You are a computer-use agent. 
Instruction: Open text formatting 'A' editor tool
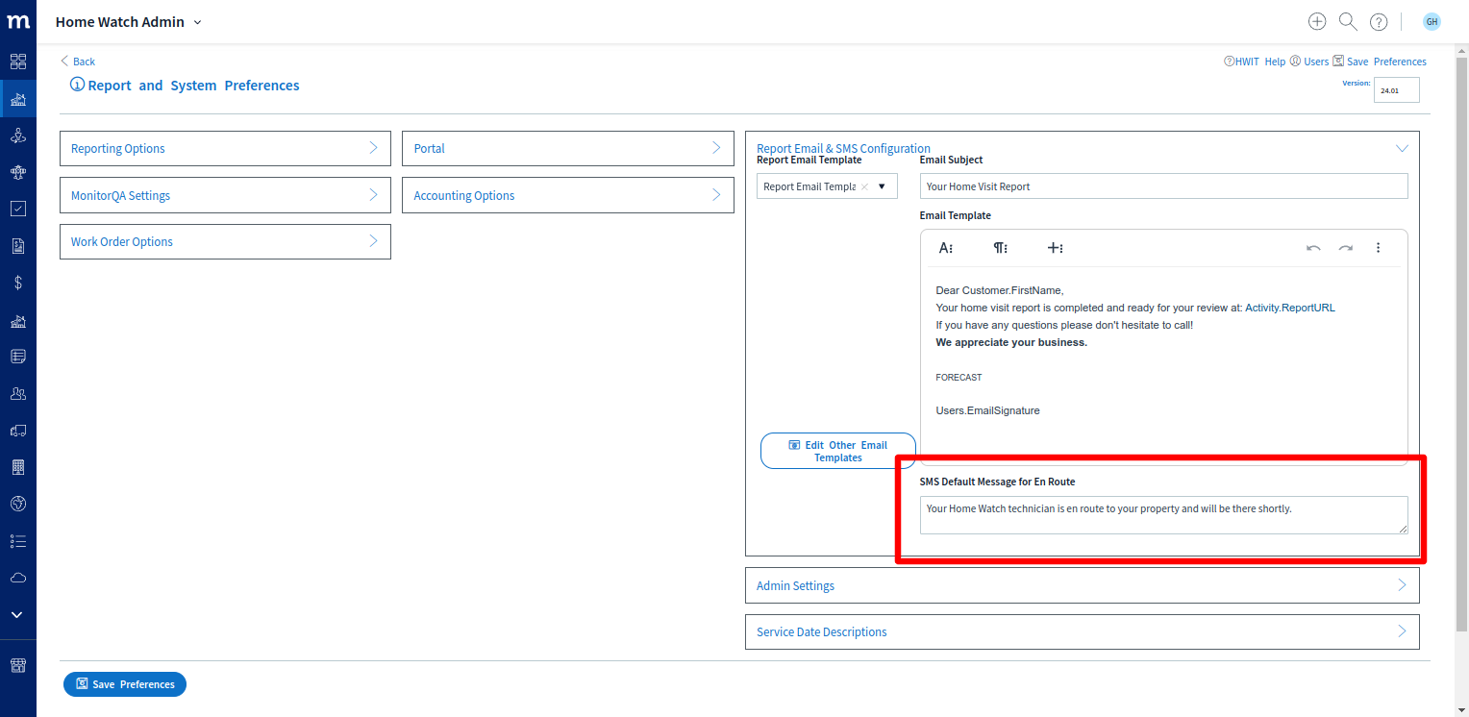tap(946, 248)
